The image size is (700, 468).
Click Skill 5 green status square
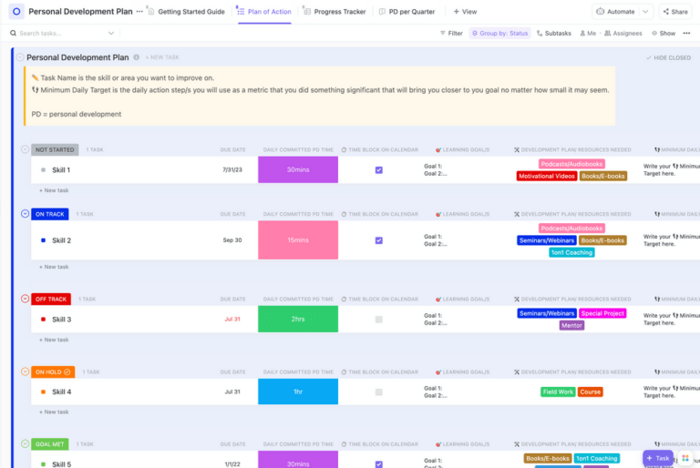[x=44, y=464]
